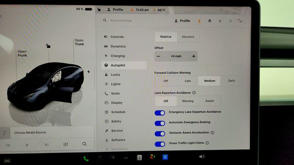Image resolution: width=294 pixels, height=165 pixels.
Task: Tap the charge port lightning icon
Action: pyautogui.click(x=89, y=71)
